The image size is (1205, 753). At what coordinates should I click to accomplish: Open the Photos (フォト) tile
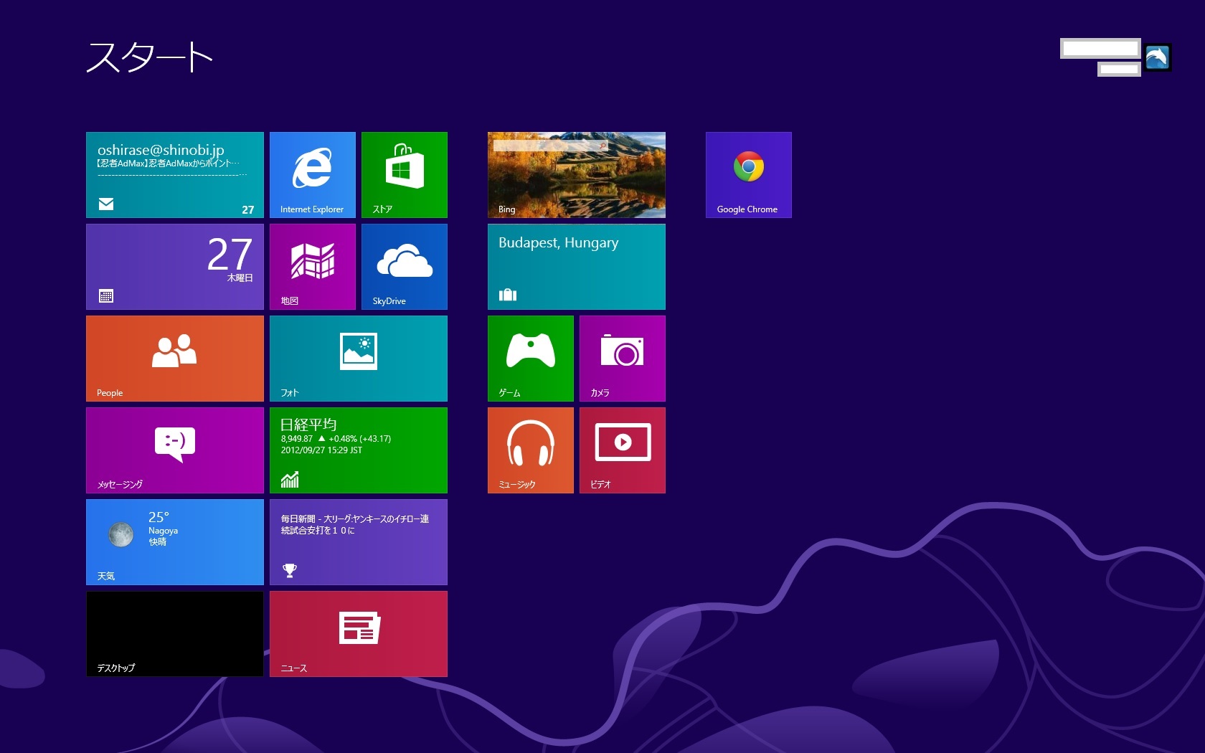[x=359, y=359]
